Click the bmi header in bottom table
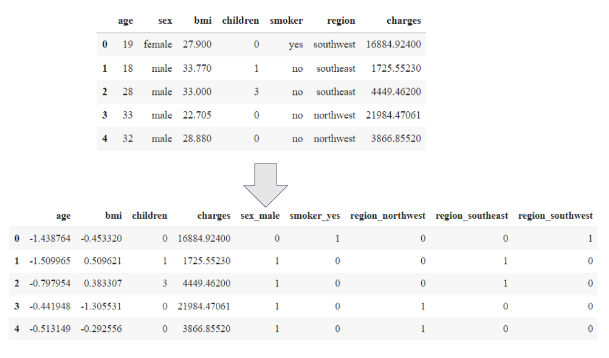Screen dimensions: 609x358 click(113, 216)
